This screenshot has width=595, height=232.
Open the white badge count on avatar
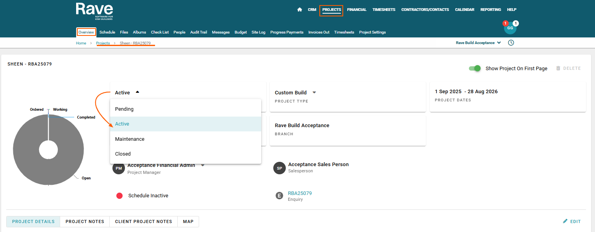point(515,23)
